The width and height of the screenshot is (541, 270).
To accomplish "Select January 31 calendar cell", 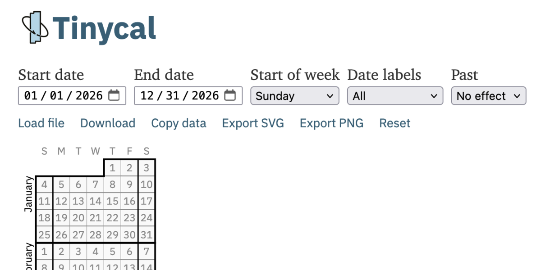I will 147,234.
